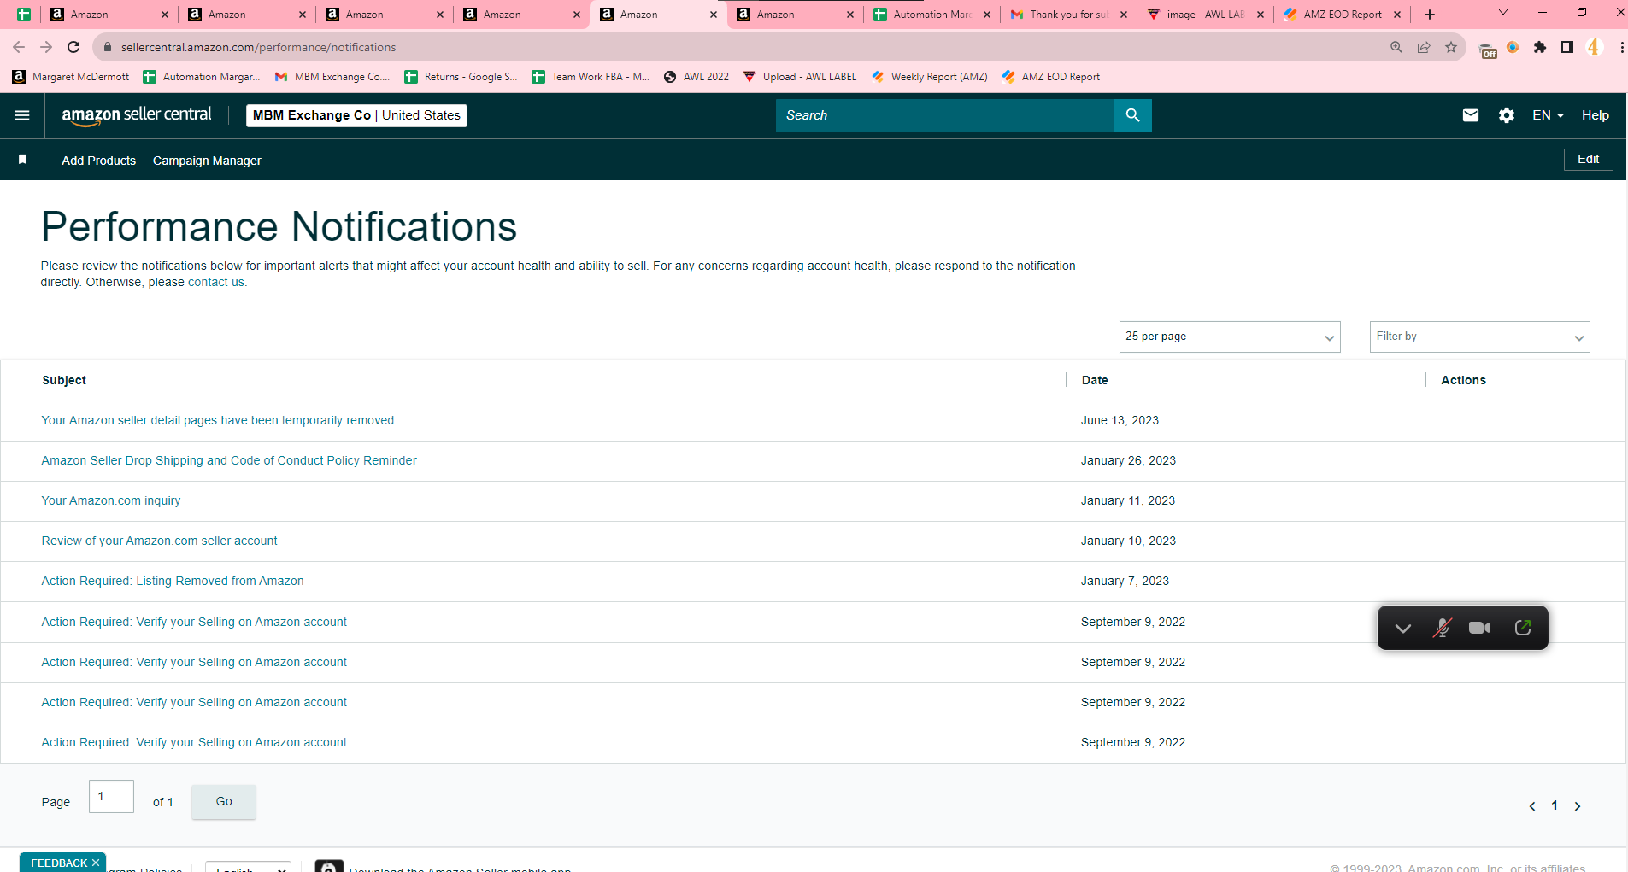
Task: Switch to the AMZ EOD Report browser tab
Action: [1342, 15]
